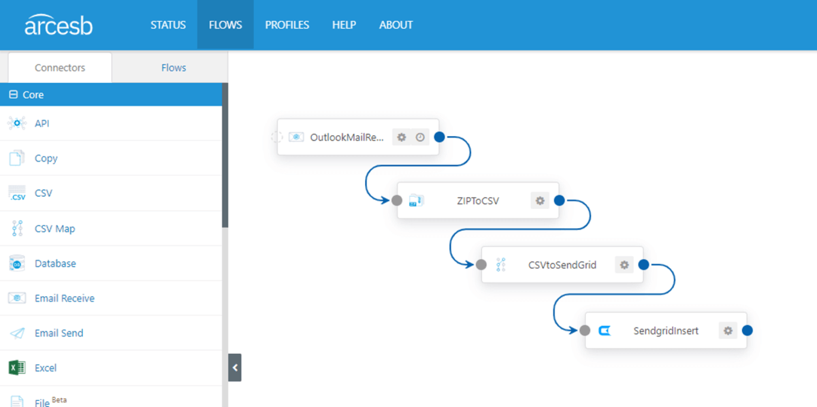Select the File Beta connector icon
This screenshot has height=407, width=817.
pos(16,401)
